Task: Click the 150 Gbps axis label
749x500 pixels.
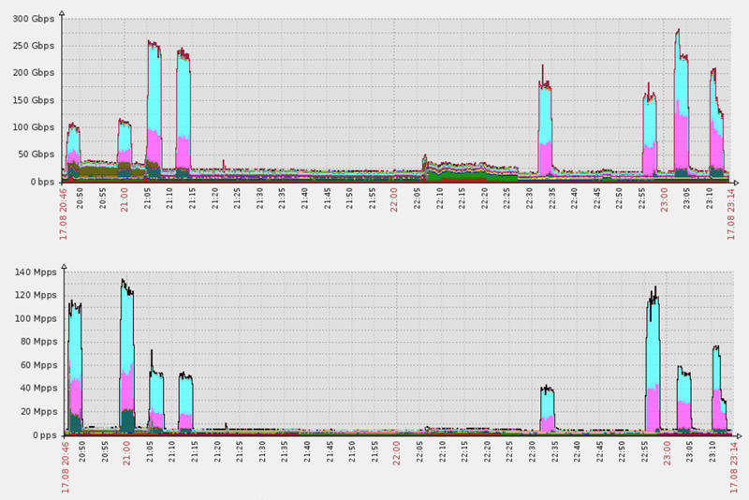Action: click(x=34, y=100)
